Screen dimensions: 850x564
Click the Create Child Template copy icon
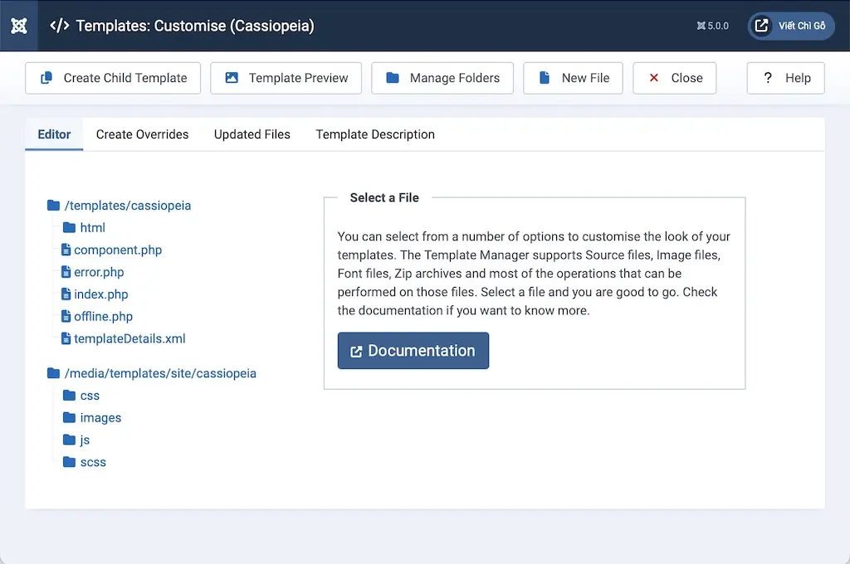point(46,78)
